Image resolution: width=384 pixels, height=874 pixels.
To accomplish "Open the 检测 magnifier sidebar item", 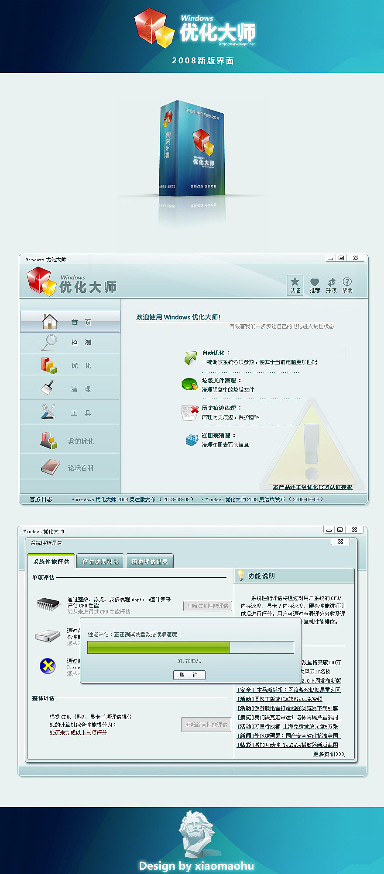I will (x=70, y=343).
